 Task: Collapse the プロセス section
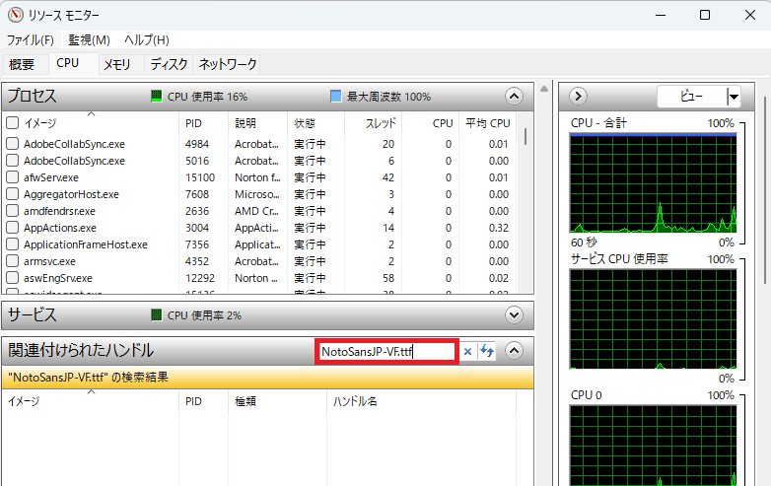click(514, 97)
